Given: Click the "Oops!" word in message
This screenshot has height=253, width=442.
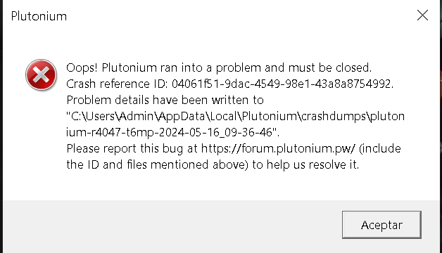Looking at the screenshot, I should coord(82,68).
